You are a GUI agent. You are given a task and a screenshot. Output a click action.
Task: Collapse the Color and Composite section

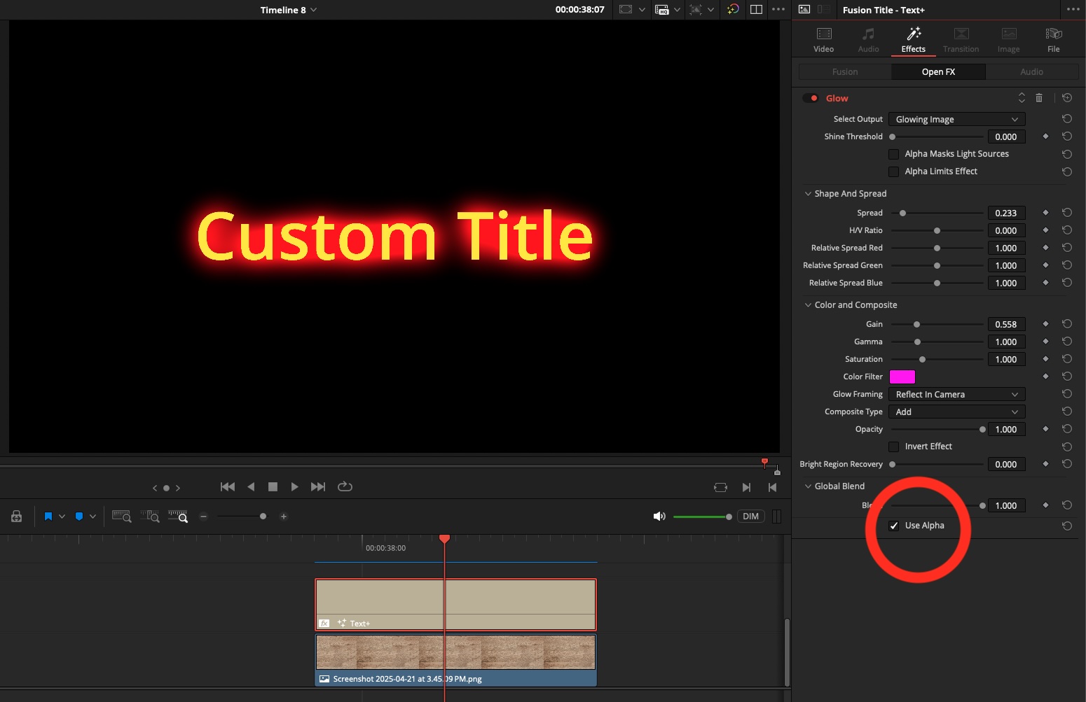[x=808, y=305]
